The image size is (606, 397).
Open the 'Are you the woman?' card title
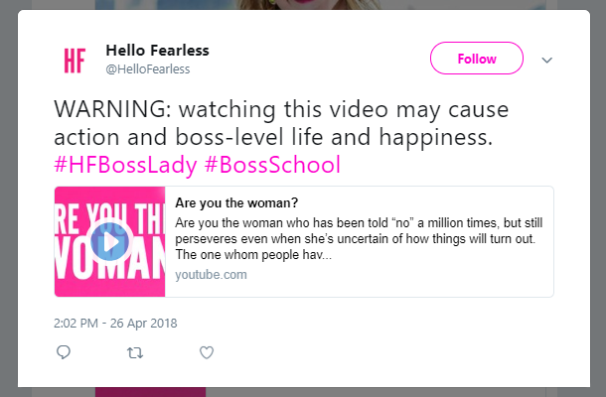(236, 202)
